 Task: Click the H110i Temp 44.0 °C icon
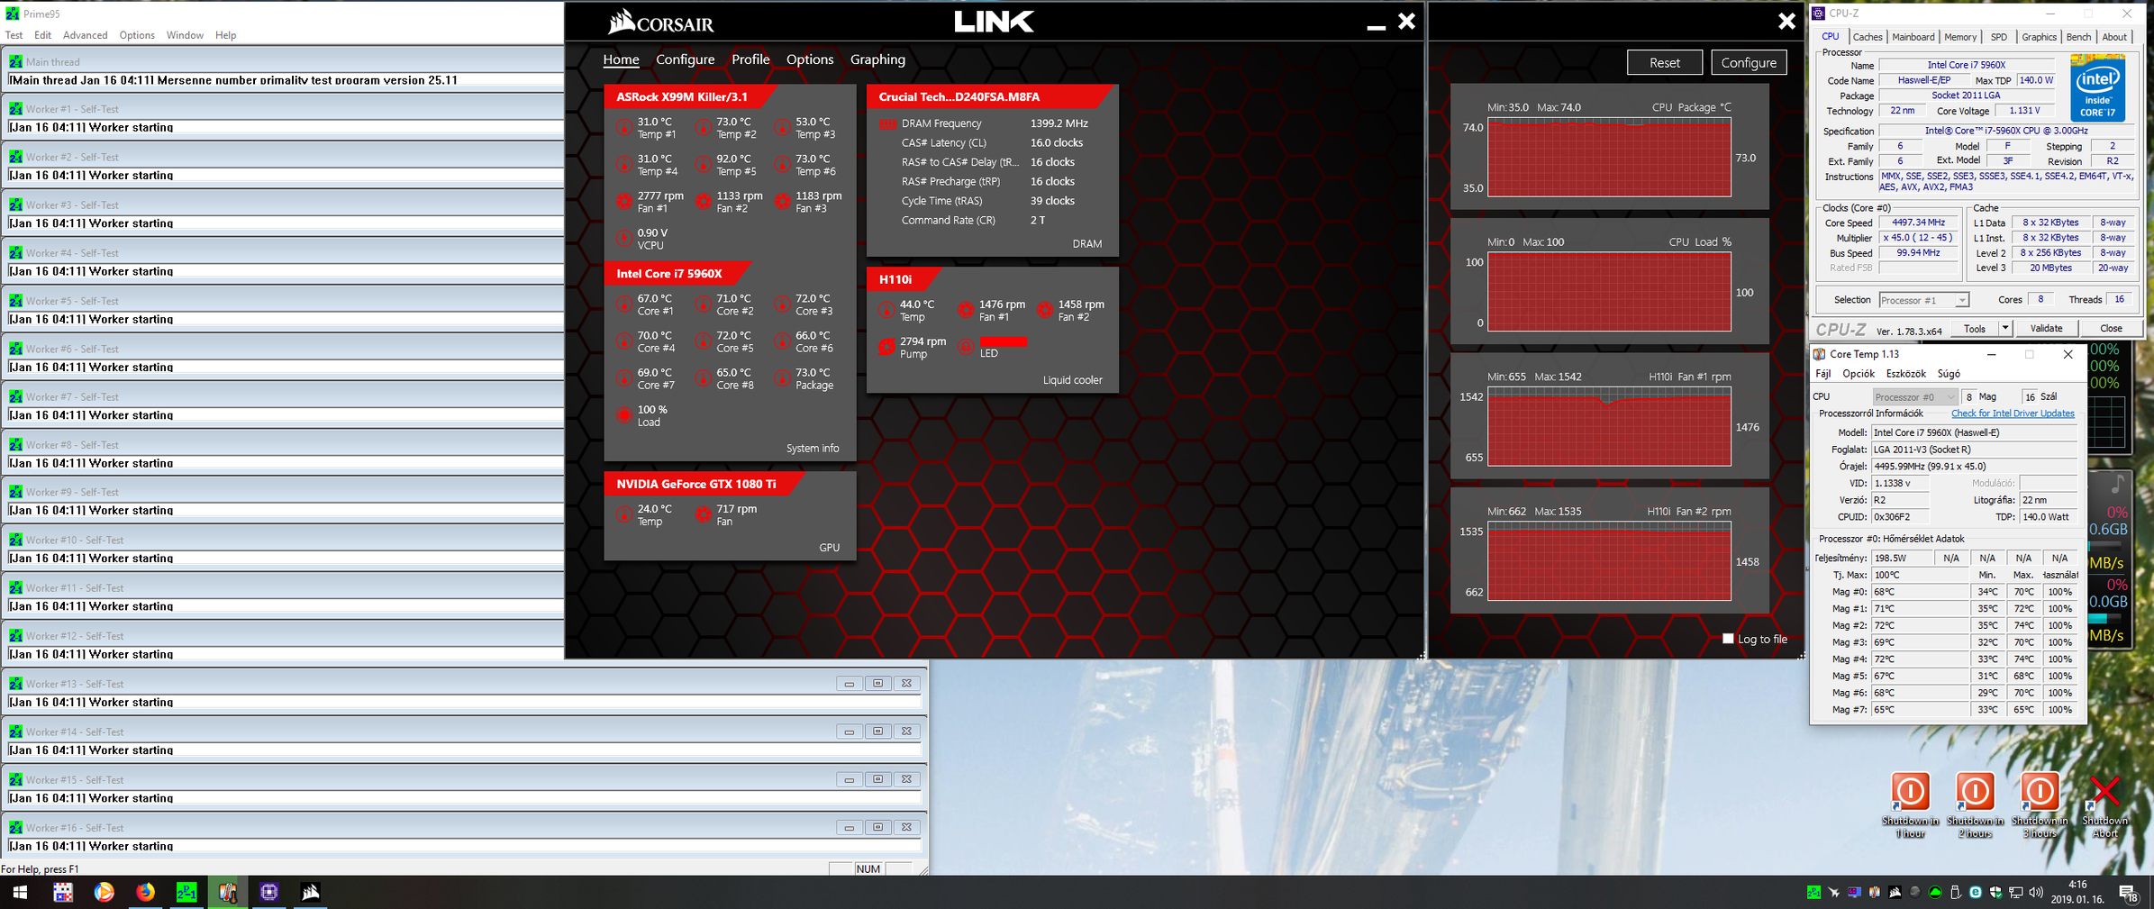click(886, 311)
